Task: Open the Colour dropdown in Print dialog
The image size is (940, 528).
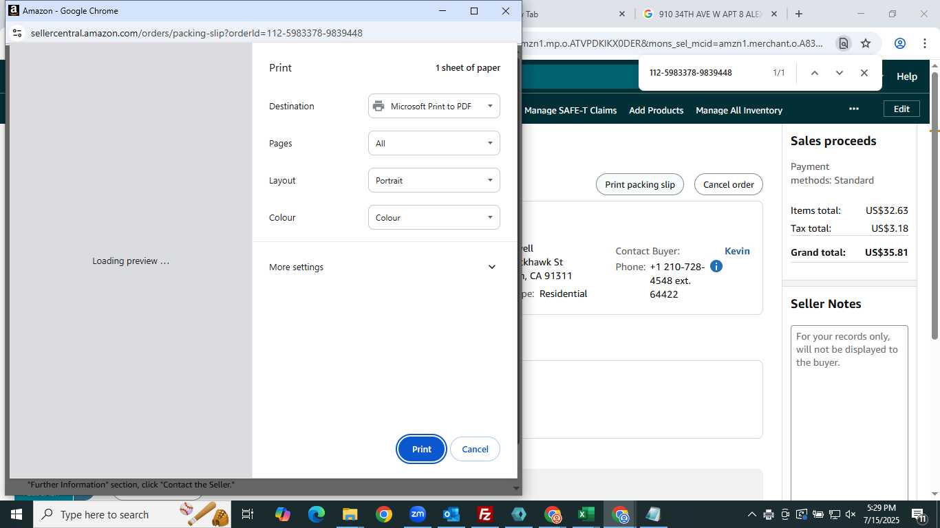Action: pos(434,217)
